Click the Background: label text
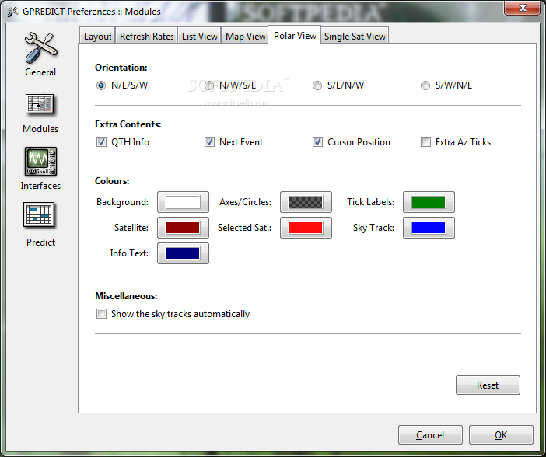 [x=122, y=202]
